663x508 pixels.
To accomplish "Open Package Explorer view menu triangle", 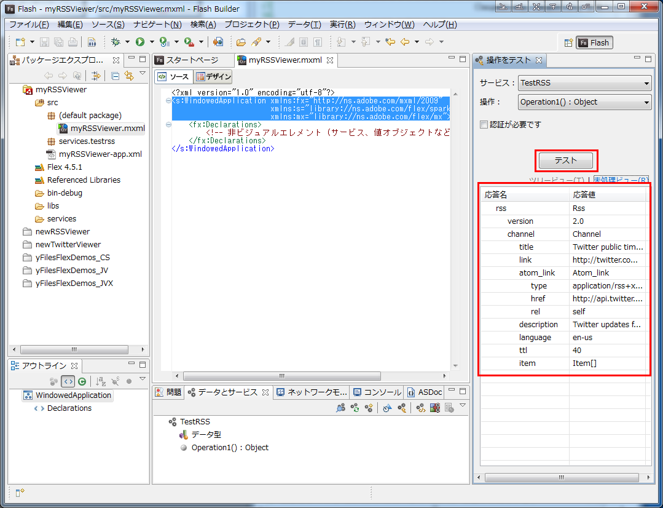I will (143, 74).
